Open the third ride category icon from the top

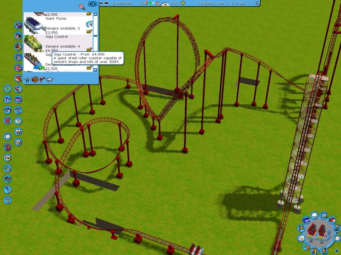point(18,46)
